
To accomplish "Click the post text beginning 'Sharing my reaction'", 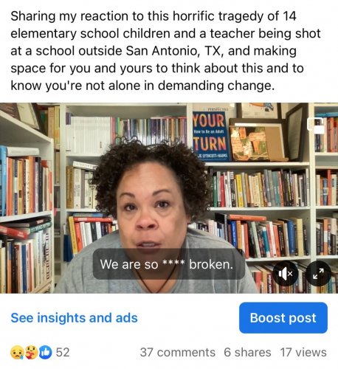I will tap(165, 51).
